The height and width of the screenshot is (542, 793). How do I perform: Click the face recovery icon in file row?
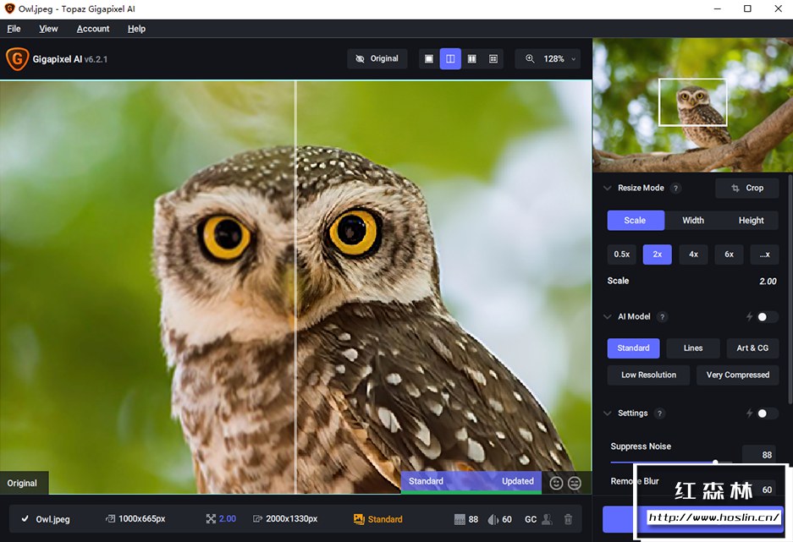coord(548,519)
